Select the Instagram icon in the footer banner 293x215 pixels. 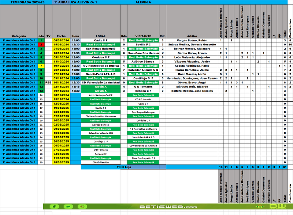[82, 207]
